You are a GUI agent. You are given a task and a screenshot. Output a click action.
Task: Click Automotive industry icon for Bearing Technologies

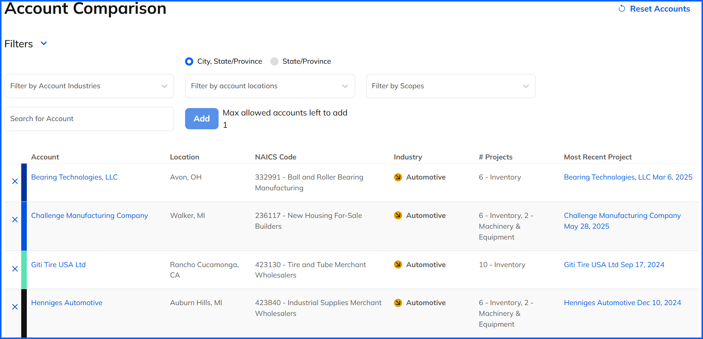tap(398, 177)
